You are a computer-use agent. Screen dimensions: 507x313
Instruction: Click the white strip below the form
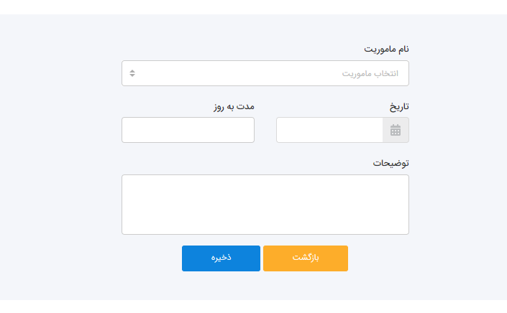(253, 307)
